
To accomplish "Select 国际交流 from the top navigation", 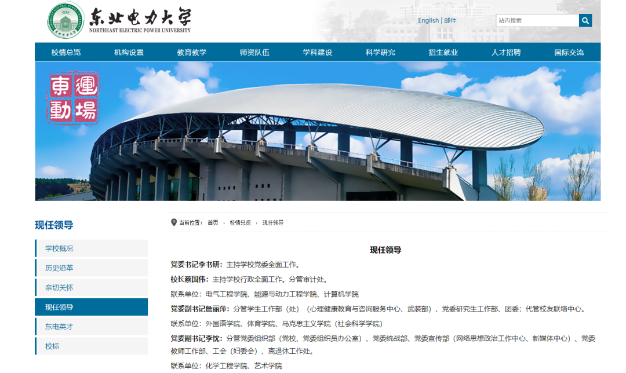I will pos(570,52).
